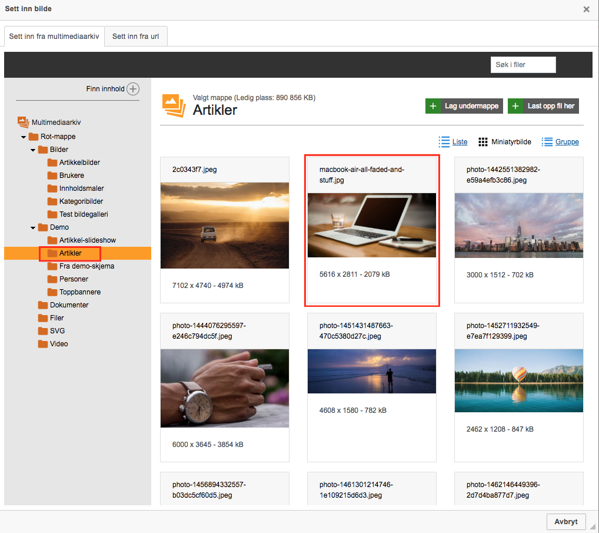
Task: Open the Artikkel-slideshow folder
Action: pyautogui.click(x=88, y=240)
